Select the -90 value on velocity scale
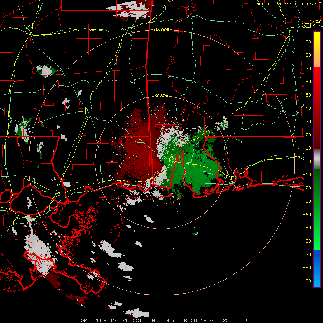 click(x=307, y=281)
